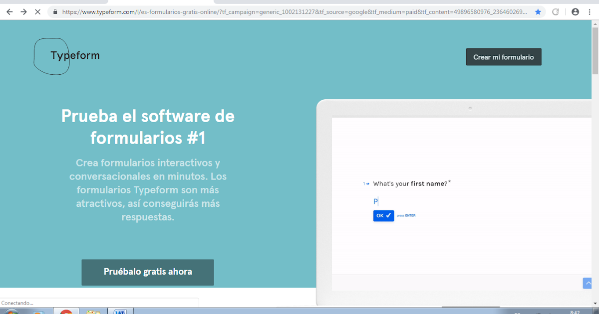This screenshot has width=599, height=314.
Task: Navigate back with the back arrow
Action: click(9, 12)
